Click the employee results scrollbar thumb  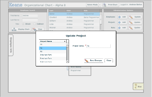(x=101, y=19)
